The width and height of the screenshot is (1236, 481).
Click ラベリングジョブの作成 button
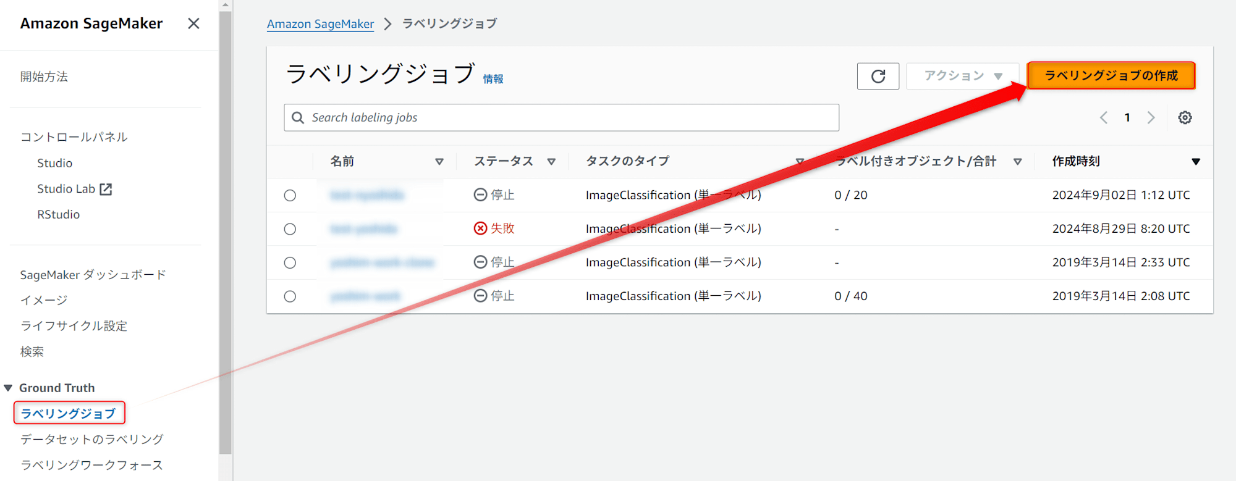click(x=1111, y=76)
